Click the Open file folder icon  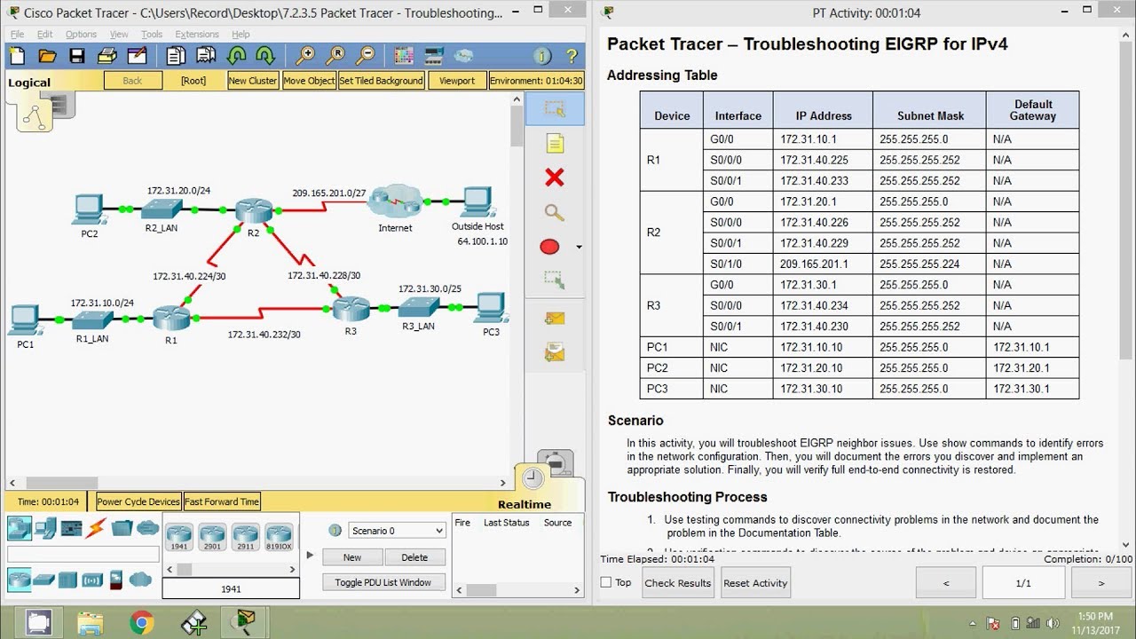pyautogui.click(x=47, y=56)
